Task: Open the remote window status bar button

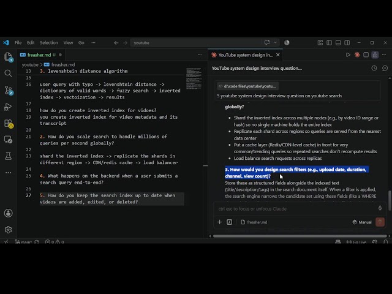Action: 6,242
